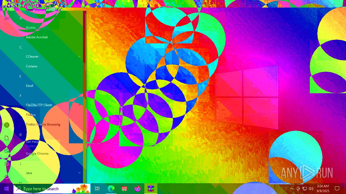This screenshot has height=194, width=346.
Task: Open the Documents icon in Start rail
Action: [x=7, y=138]
